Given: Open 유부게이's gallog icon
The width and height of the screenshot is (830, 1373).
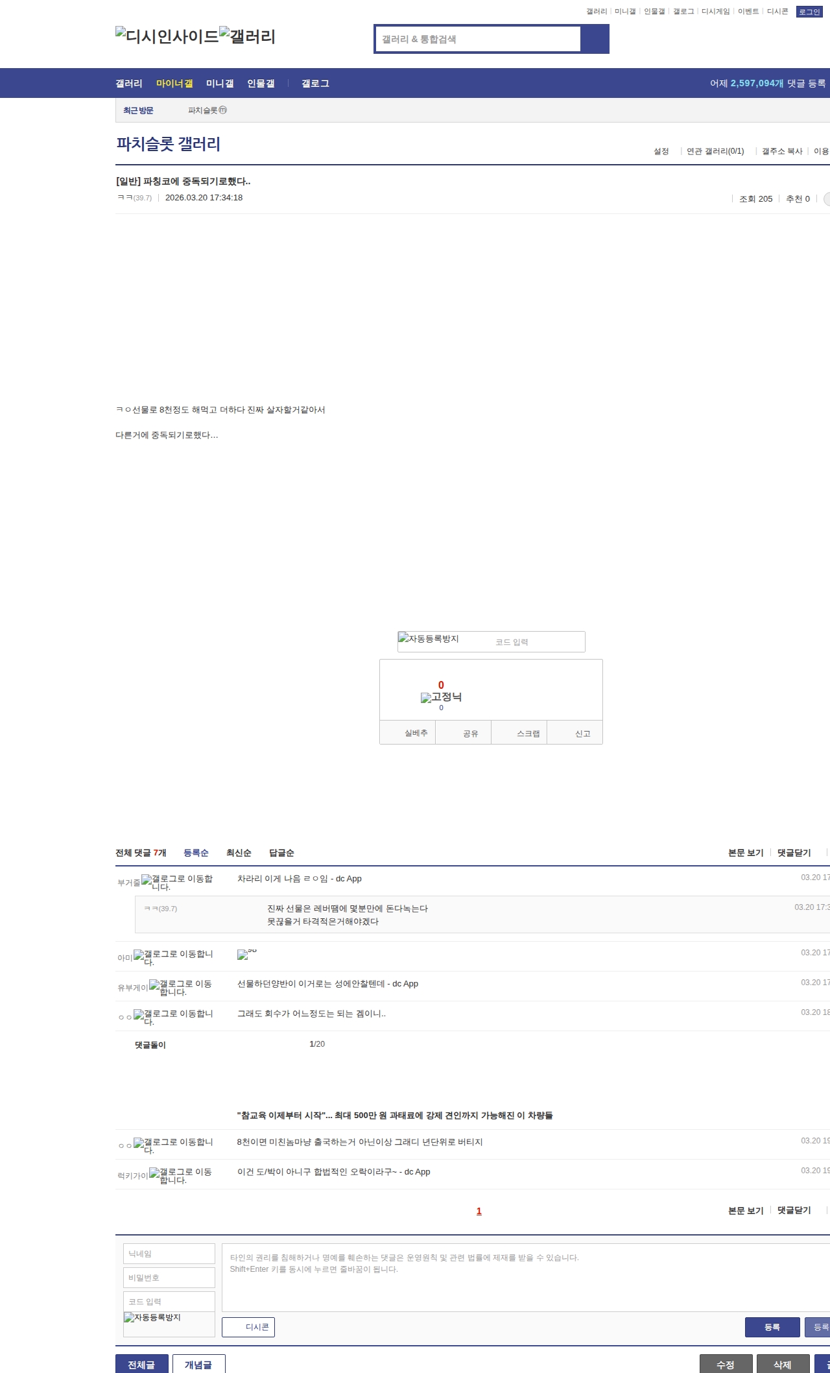Looking at the screenshot, I should pos(181,988).
